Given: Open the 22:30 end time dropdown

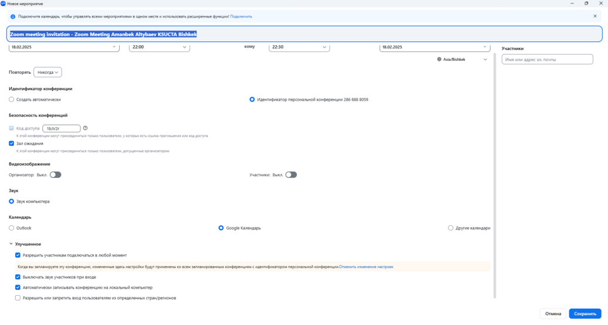Looking at the screenshot, I should click(x=299, y=47).
